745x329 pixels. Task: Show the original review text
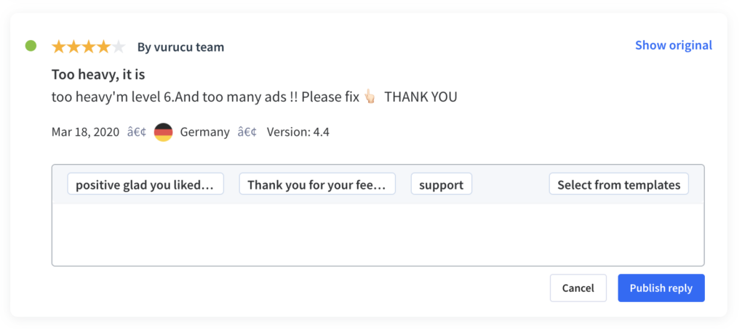point(674,46)
